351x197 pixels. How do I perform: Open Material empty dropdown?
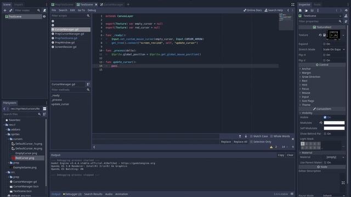334,157
